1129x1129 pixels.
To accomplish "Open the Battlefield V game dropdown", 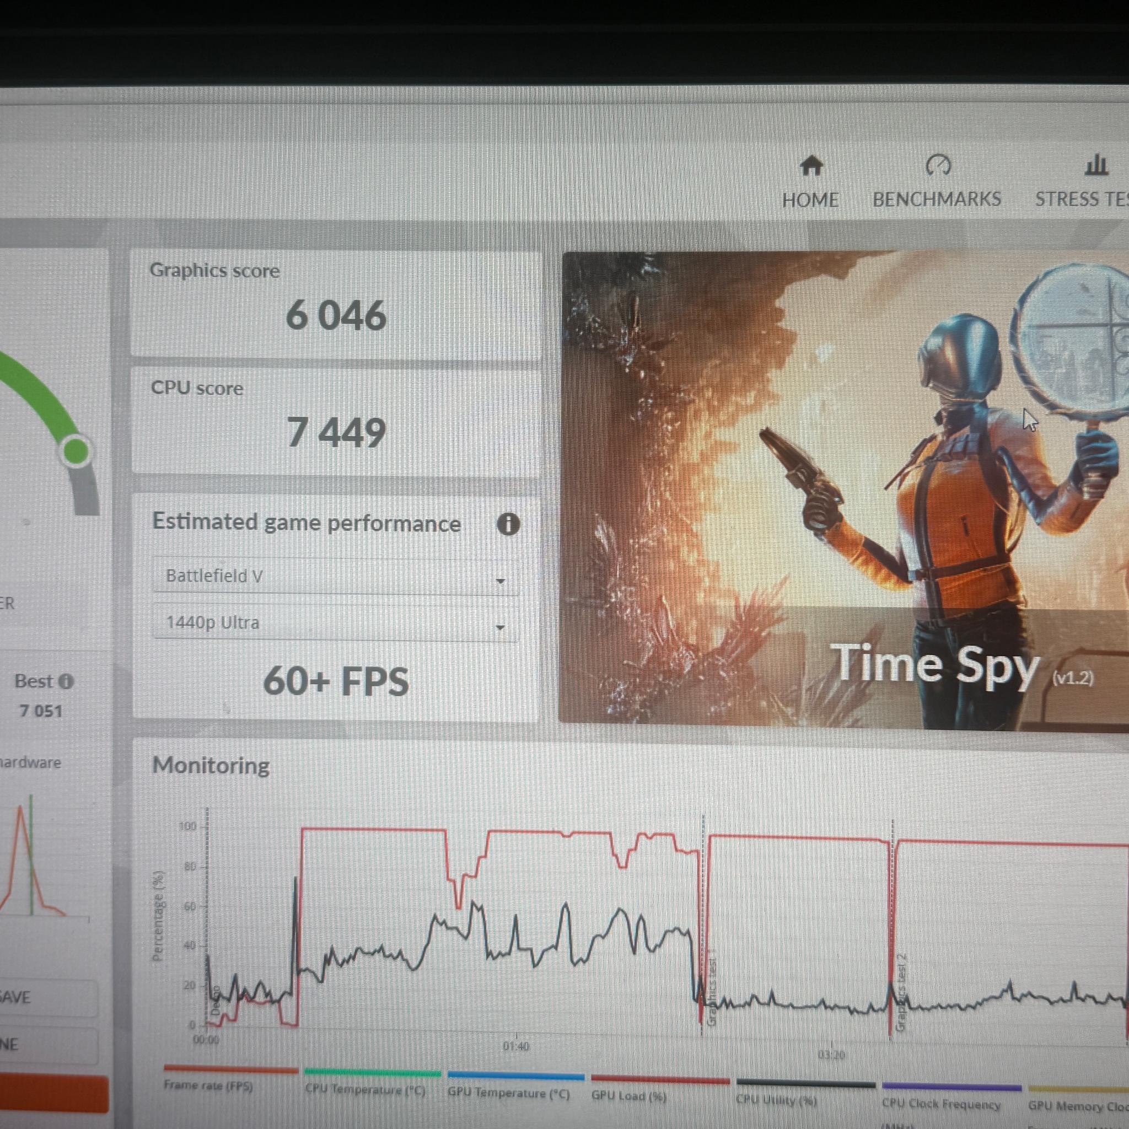I will pyautogui.click(x=335, y=576).
